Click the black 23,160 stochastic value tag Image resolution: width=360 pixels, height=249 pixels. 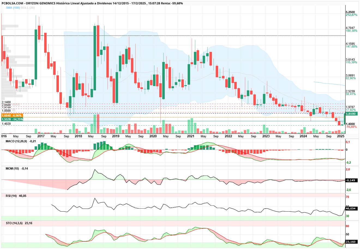click(351, 242)
